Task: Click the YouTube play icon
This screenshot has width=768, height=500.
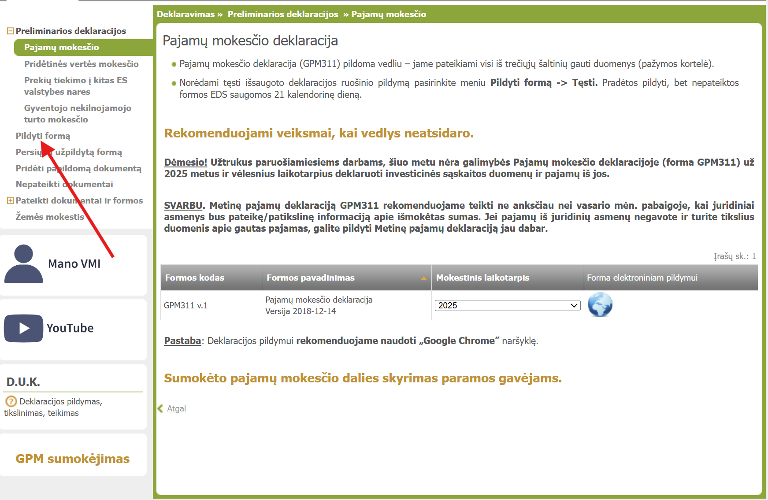Action: 23,328
